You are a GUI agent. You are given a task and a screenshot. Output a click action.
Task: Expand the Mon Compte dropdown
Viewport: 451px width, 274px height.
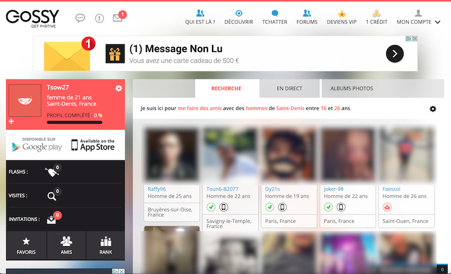[418, 17]
